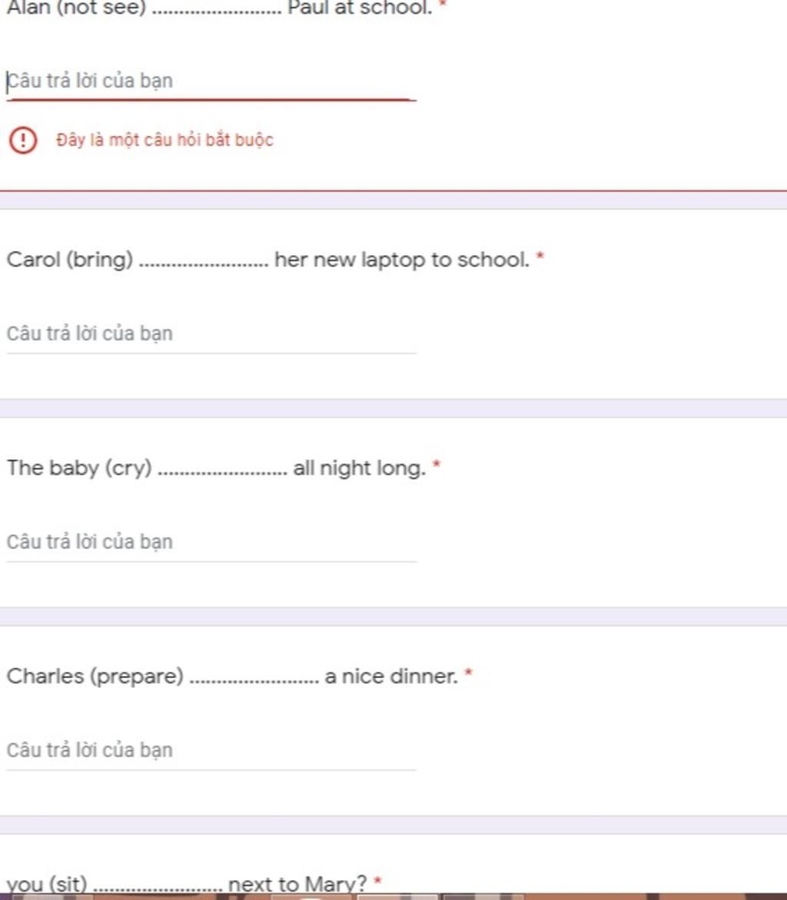Click the 'Carol (bring)' label text
Screen dimensions: 787x900
[x=70, y=260]
